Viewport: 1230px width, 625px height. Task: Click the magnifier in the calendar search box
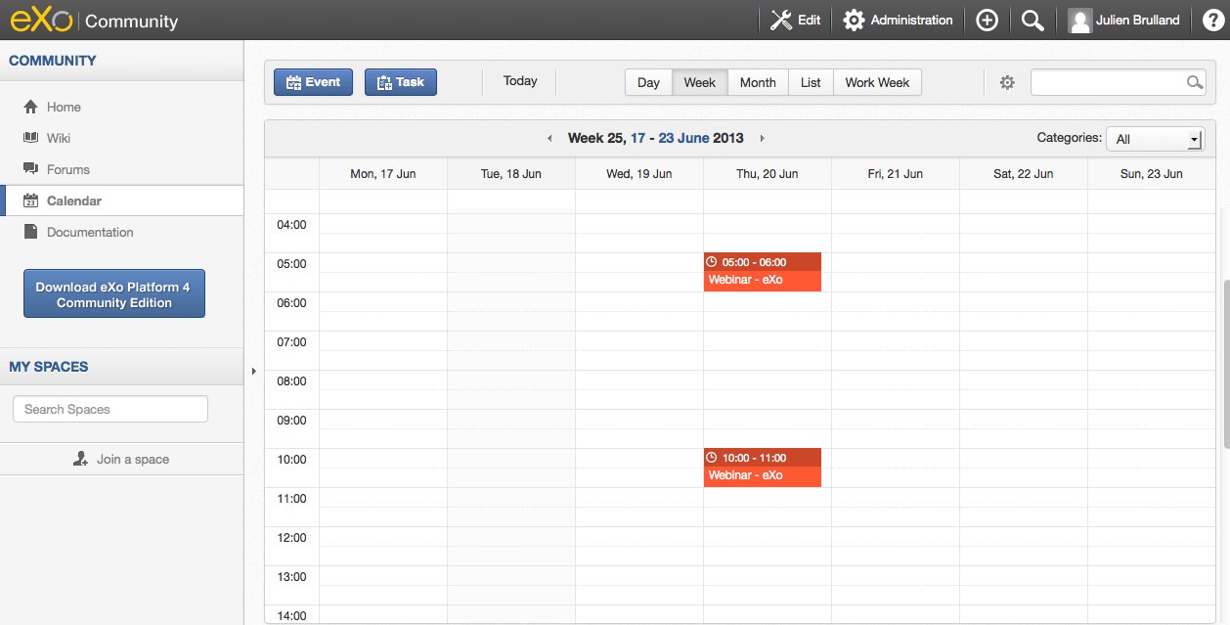pos(1195,83)
